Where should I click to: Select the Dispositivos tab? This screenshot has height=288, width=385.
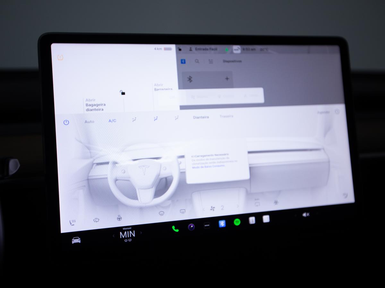click(232, 61)
